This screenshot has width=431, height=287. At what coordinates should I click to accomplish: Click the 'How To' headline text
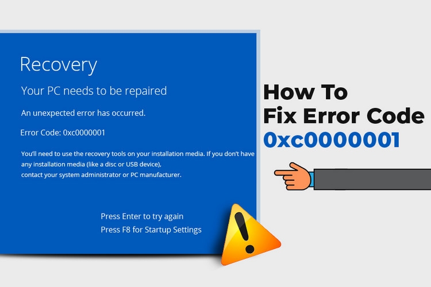point(305,92)
